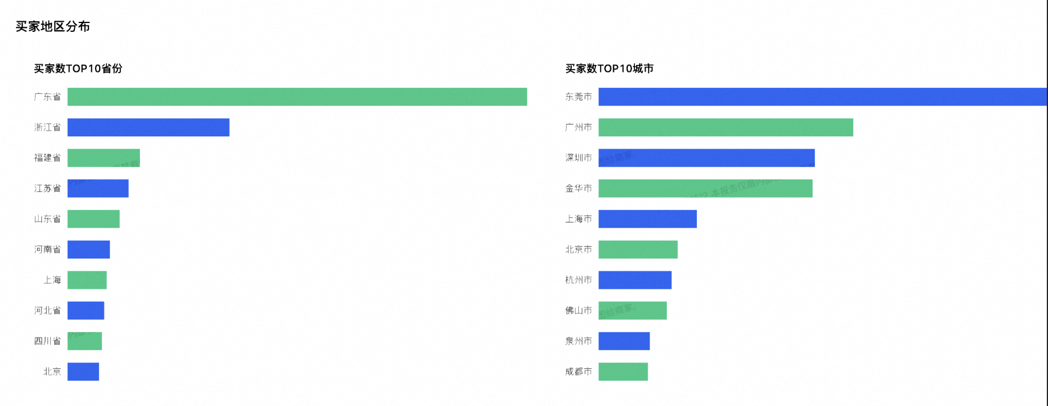Select the 佛山市 green bar
Screen dimensions: 1048x406
click(x=633, y=310)
